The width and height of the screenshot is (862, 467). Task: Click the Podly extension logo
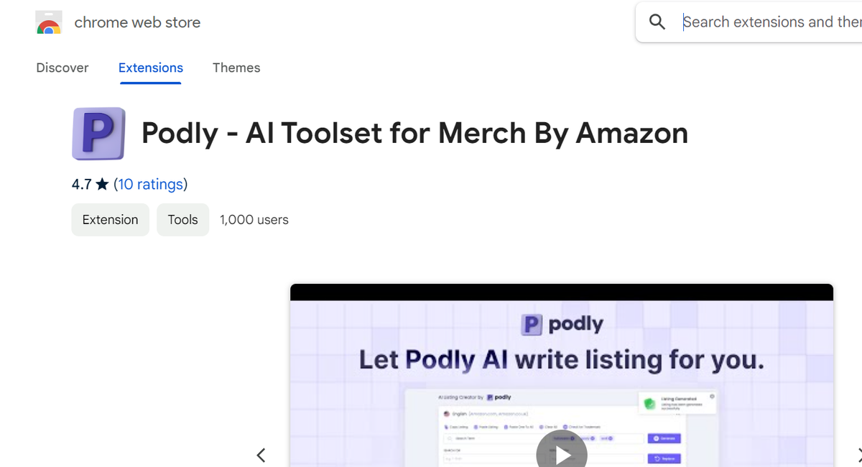98,134
